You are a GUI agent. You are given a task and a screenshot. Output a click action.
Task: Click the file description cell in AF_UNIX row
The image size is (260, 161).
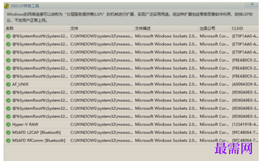point(166,84)
